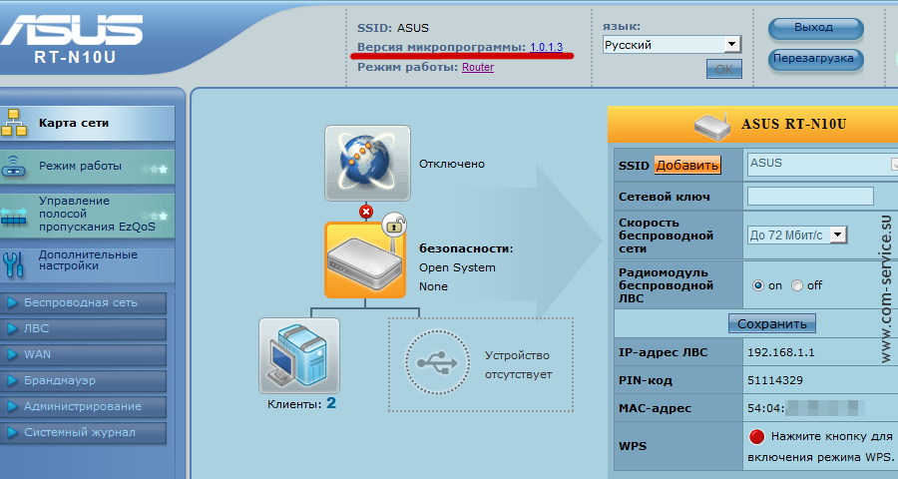Screen dimensions: 898x479
Task: Click the Перезагрузка reboot button
Action: tap(815, 59)
